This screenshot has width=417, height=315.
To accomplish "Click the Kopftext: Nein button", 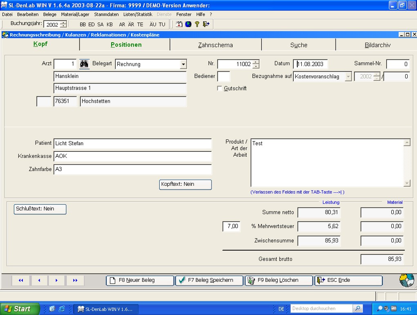I will (x=185, y=184).
